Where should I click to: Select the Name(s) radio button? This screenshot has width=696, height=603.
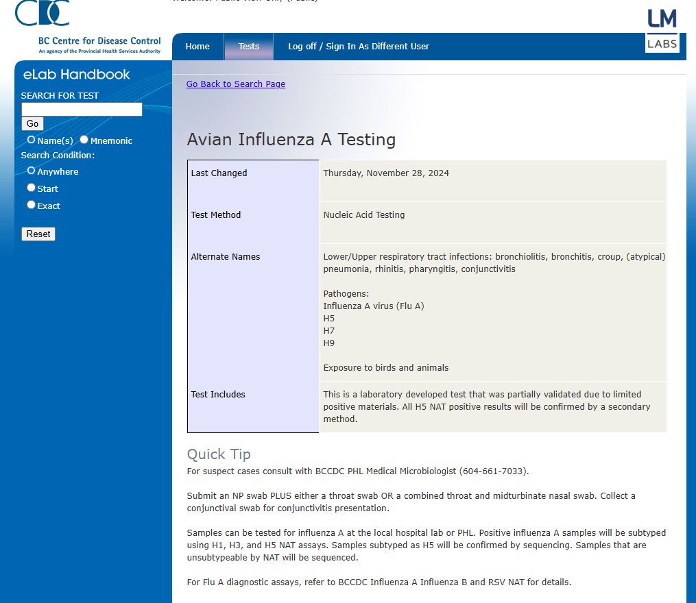[x=31, y=140]
